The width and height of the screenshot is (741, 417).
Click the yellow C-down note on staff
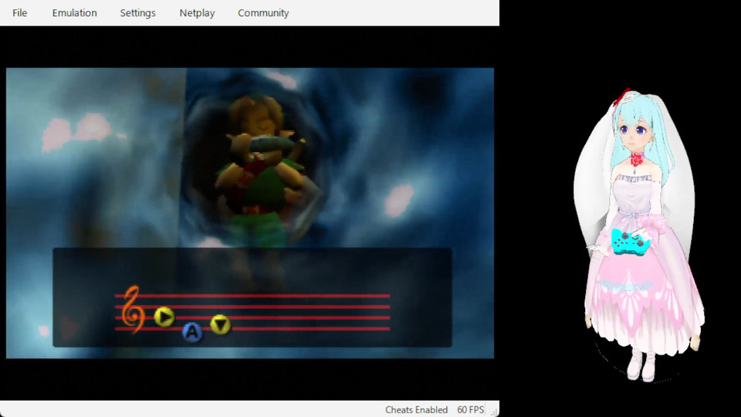[220, 325]
